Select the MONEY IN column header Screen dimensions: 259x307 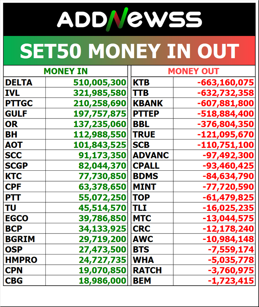point(65,71)
